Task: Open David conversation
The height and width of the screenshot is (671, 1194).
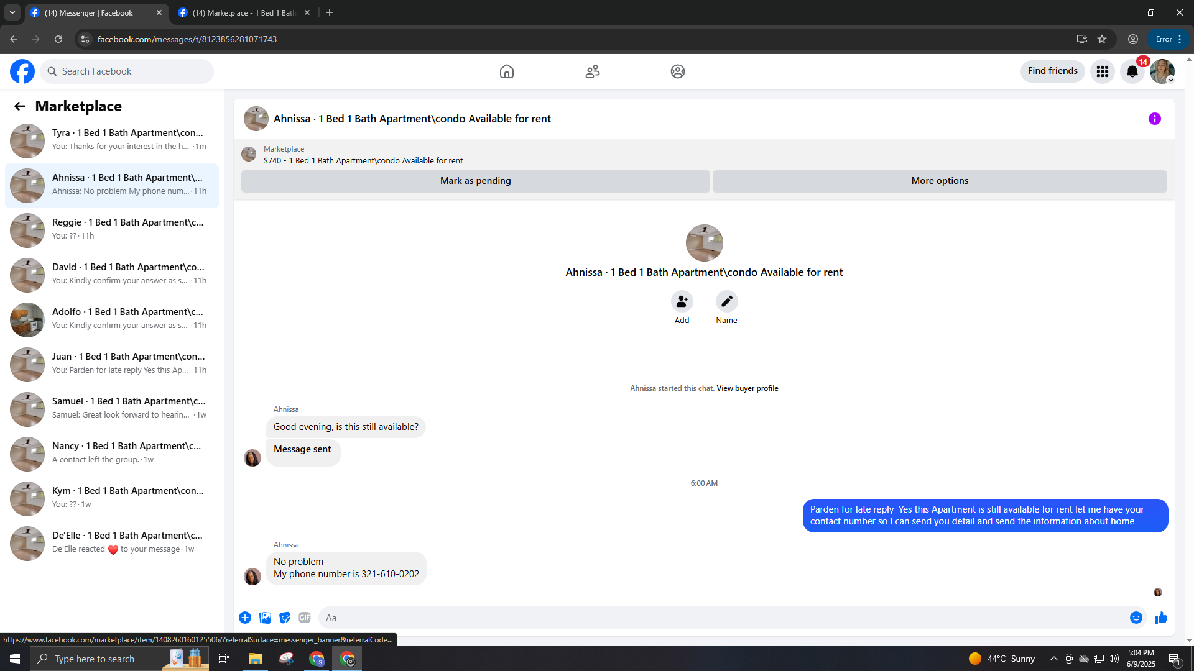Action: 112,275
